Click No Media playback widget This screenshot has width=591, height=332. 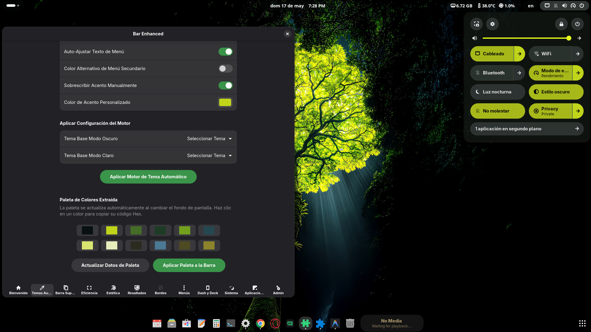(x=392, y=323)
